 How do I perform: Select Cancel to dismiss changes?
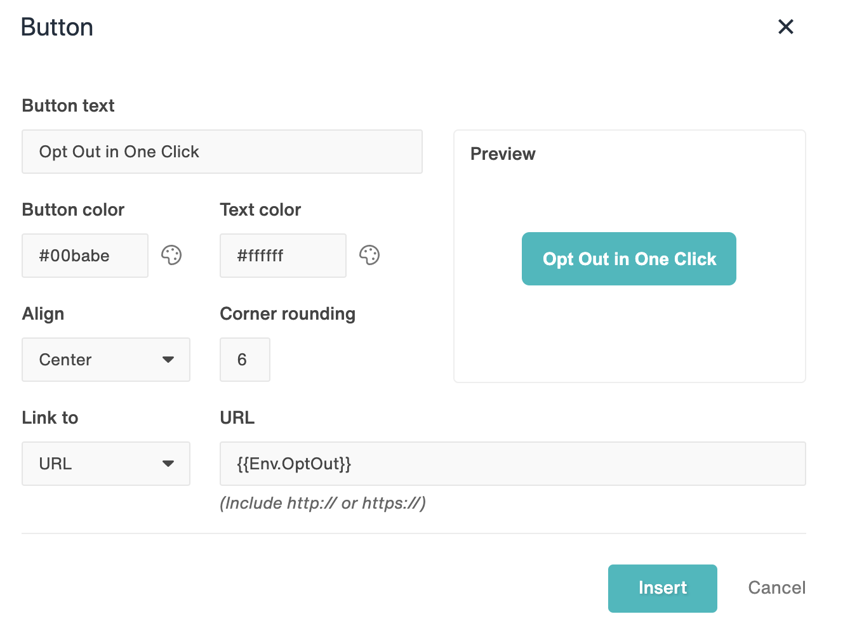coord(776,588)
